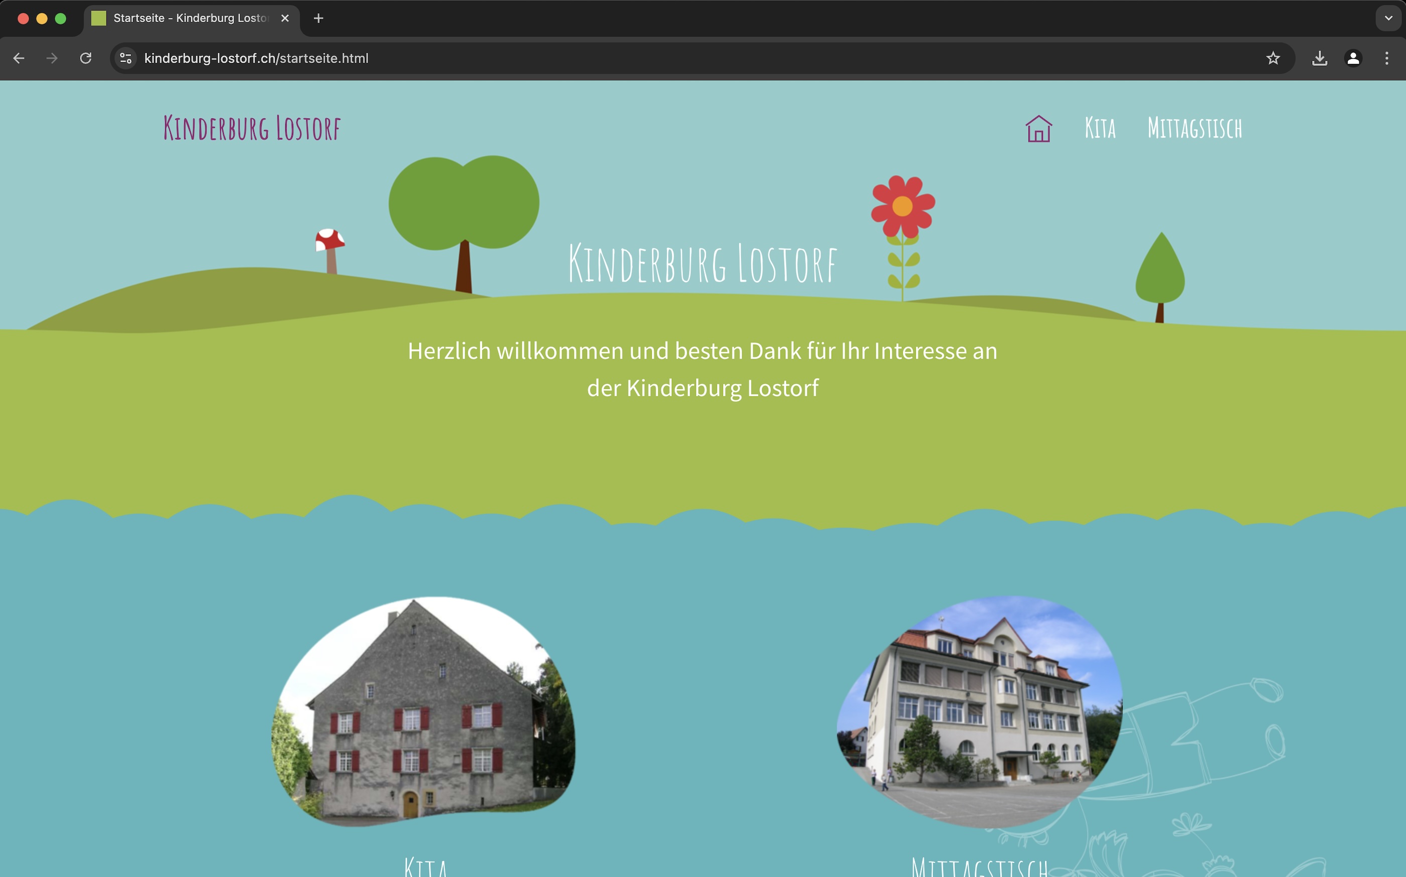The height and width of the screenshot is (877, 1406).
Task: Click the home icon in site navigation
Action: (1038, 128)
